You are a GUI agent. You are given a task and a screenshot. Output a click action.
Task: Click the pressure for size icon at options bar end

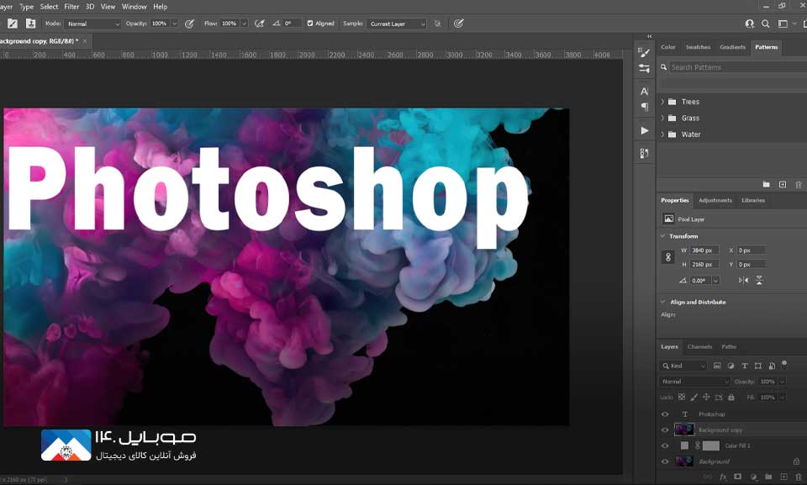point(459,24)
